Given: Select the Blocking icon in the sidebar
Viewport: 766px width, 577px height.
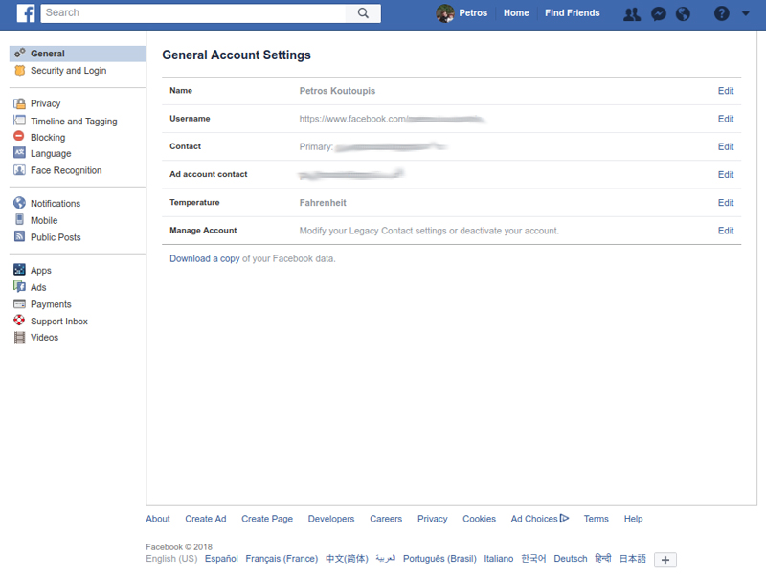Looking at the screenshot, I should [21, 137].
